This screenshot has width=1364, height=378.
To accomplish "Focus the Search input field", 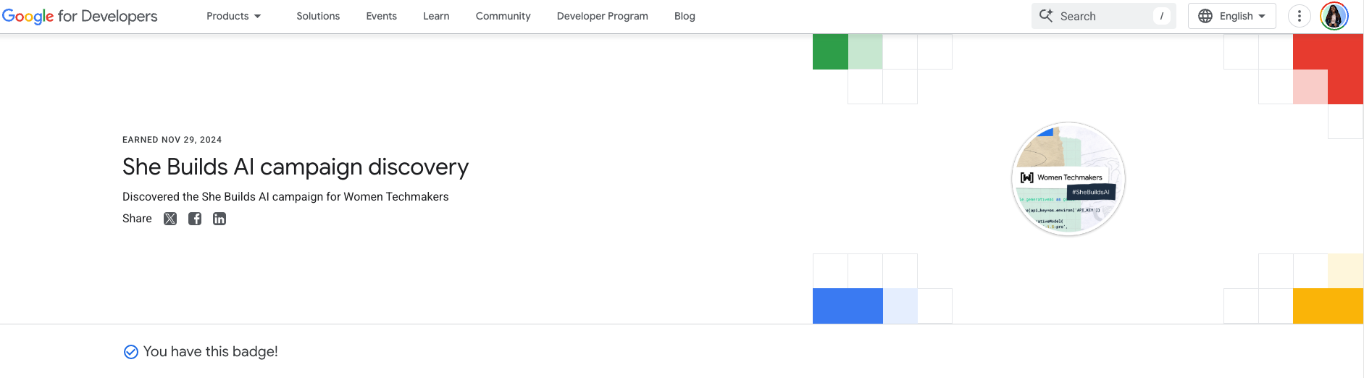I will [1103, 16].
